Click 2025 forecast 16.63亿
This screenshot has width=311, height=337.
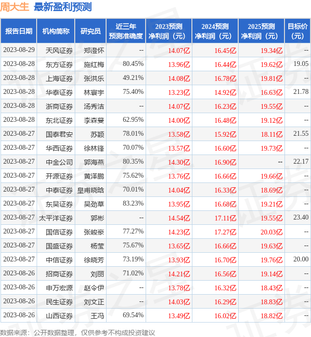coord(271,92)
